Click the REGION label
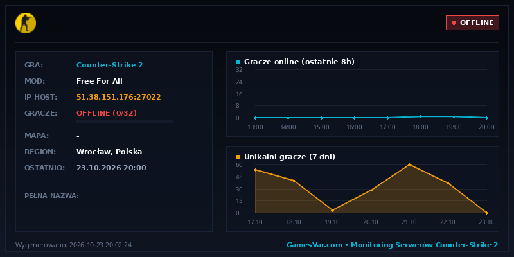Viewport: 514px width, 257px height. [40, 152]
